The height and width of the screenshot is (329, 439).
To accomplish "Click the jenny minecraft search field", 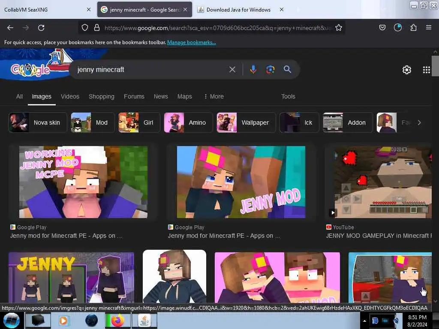I will tap(151, 70).
